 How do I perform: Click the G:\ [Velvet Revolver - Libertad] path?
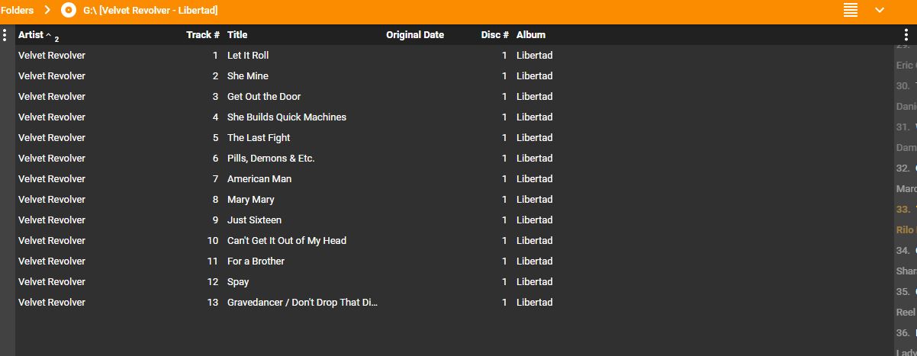(x=150, y=10)
